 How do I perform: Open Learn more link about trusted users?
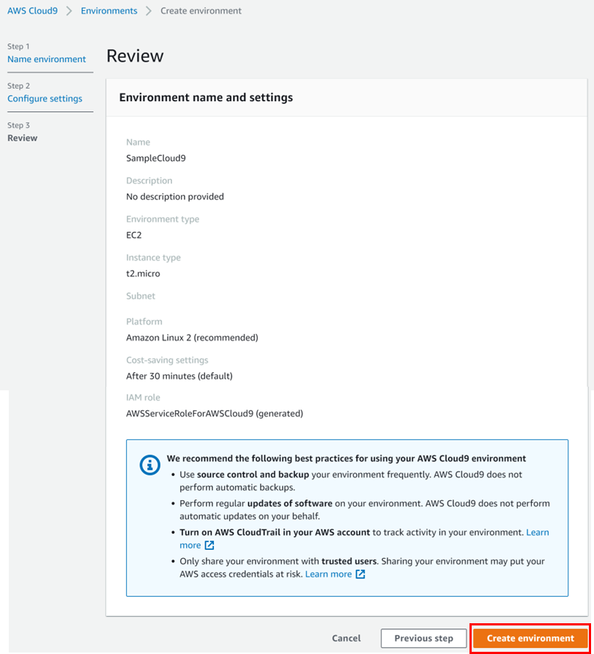click(328, 574)
